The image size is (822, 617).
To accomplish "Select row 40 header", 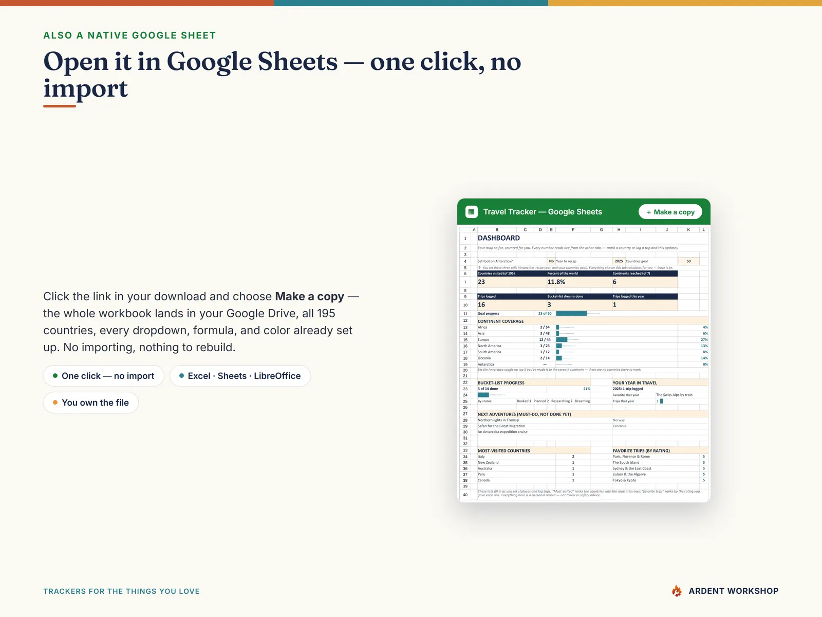I will [465, 495].
